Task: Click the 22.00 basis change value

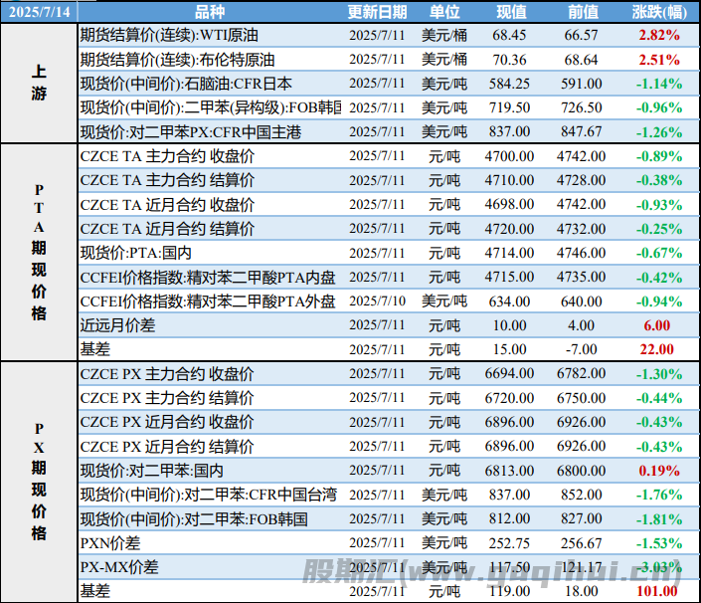Action: tap(658, 349)
